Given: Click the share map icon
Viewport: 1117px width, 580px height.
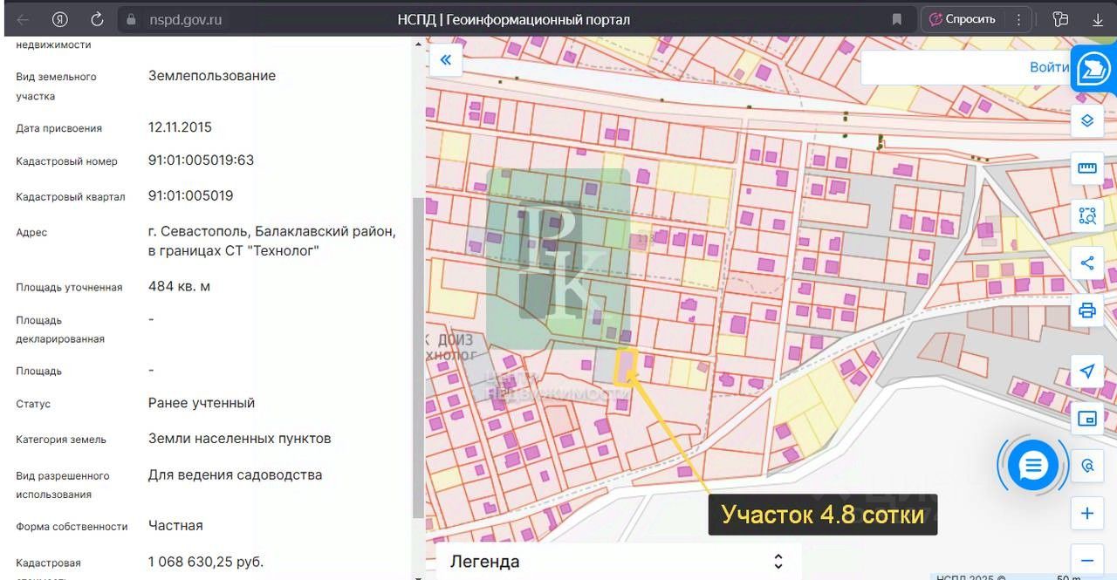Looking at the screenshot, I should tap(1086, 263).
